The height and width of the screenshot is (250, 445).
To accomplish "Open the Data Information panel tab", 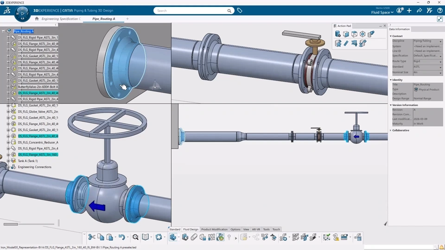I will (399, 29).
